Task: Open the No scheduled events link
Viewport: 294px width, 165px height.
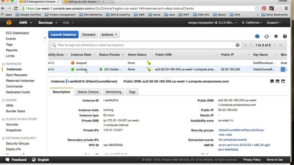Action: tap(232, 140)
